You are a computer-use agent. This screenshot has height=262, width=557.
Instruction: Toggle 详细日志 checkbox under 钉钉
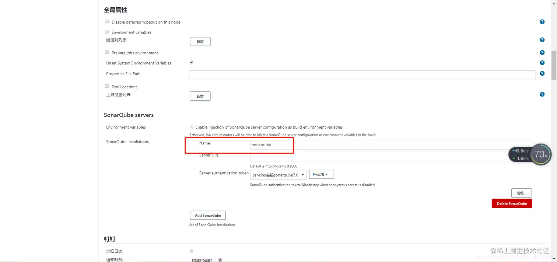tap(191, 251)
